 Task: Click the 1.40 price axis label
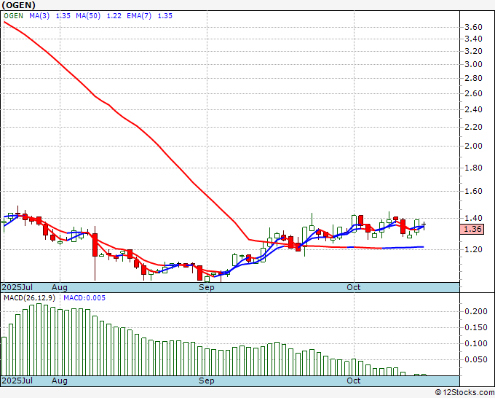[474, 218]
